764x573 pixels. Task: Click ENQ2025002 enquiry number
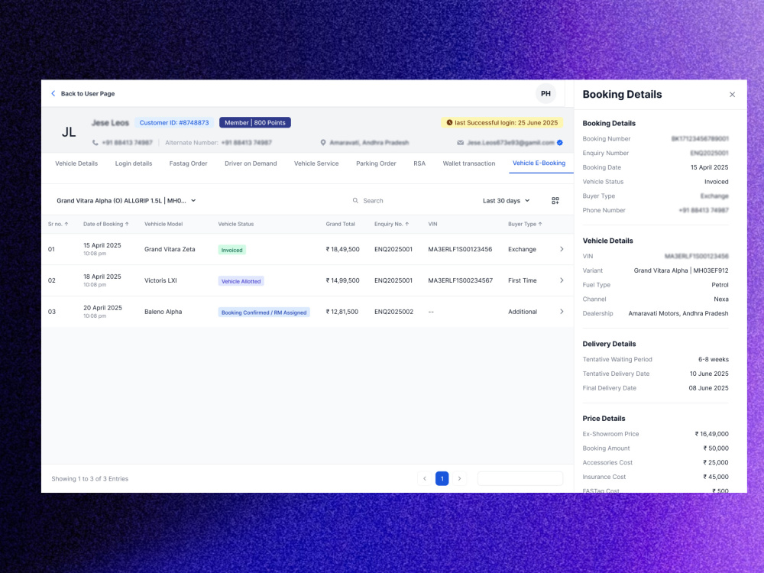393,312
